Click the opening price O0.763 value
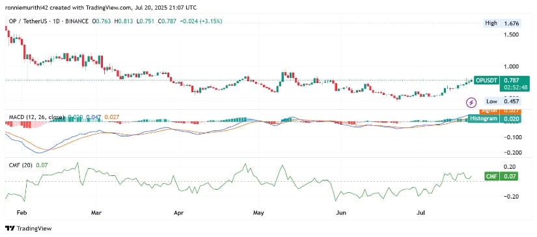Screen dimensions: 537x237 102,21
